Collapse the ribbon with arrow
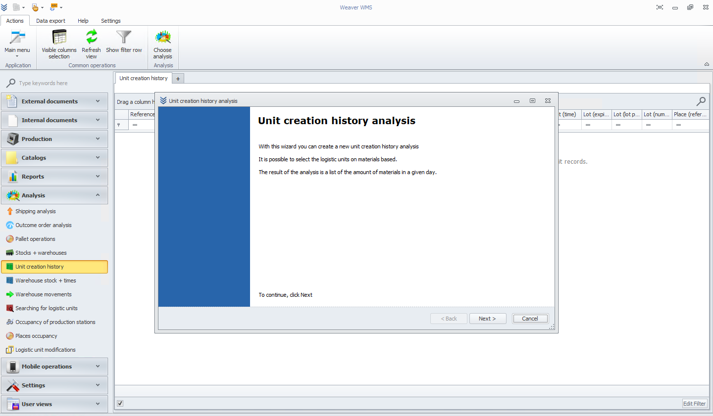 (x=707, y=64)
